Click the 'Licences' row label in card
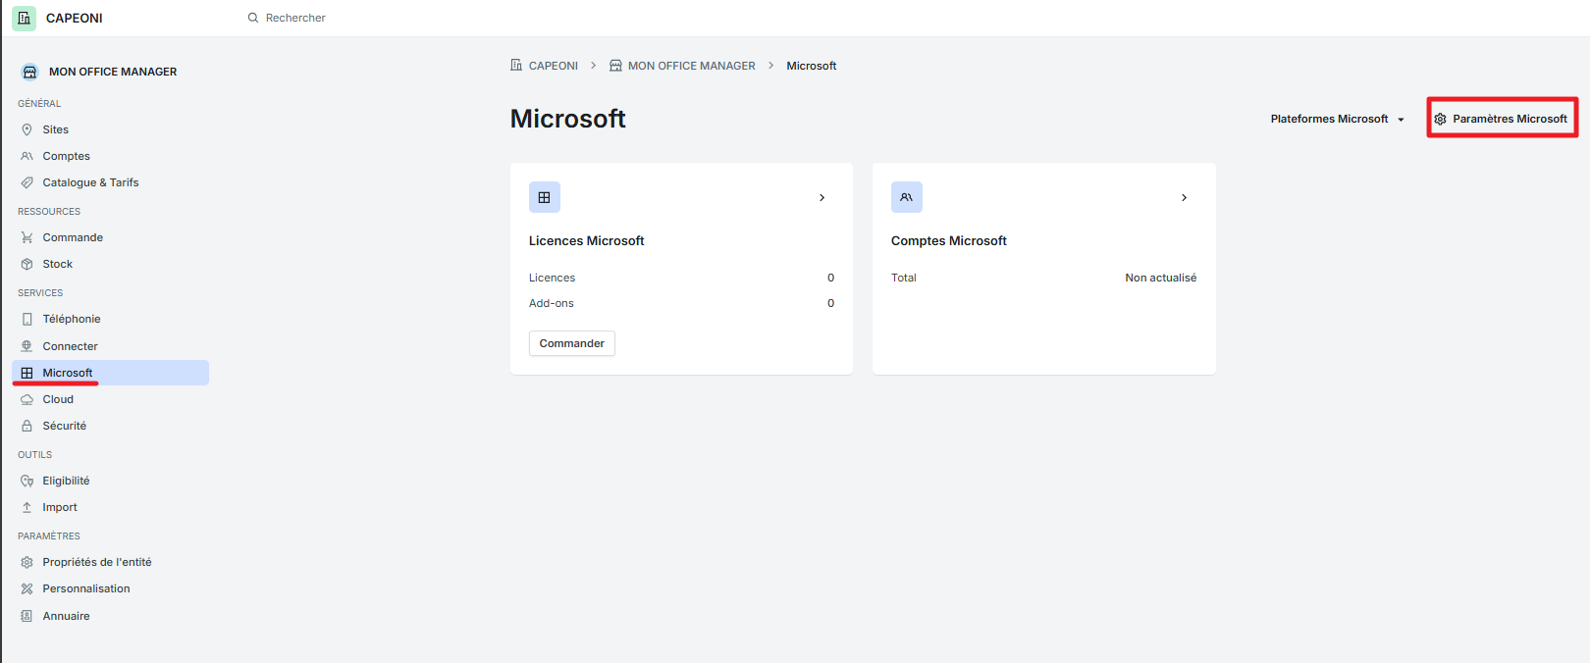The image size is (1590, 663). 553,278
